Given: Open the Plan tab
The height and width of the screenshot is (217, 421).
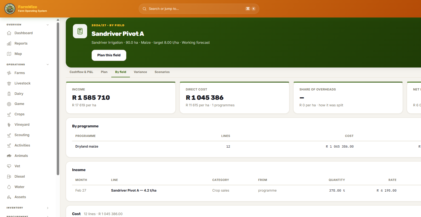Looking at the screenshot, I should (104, 72).
